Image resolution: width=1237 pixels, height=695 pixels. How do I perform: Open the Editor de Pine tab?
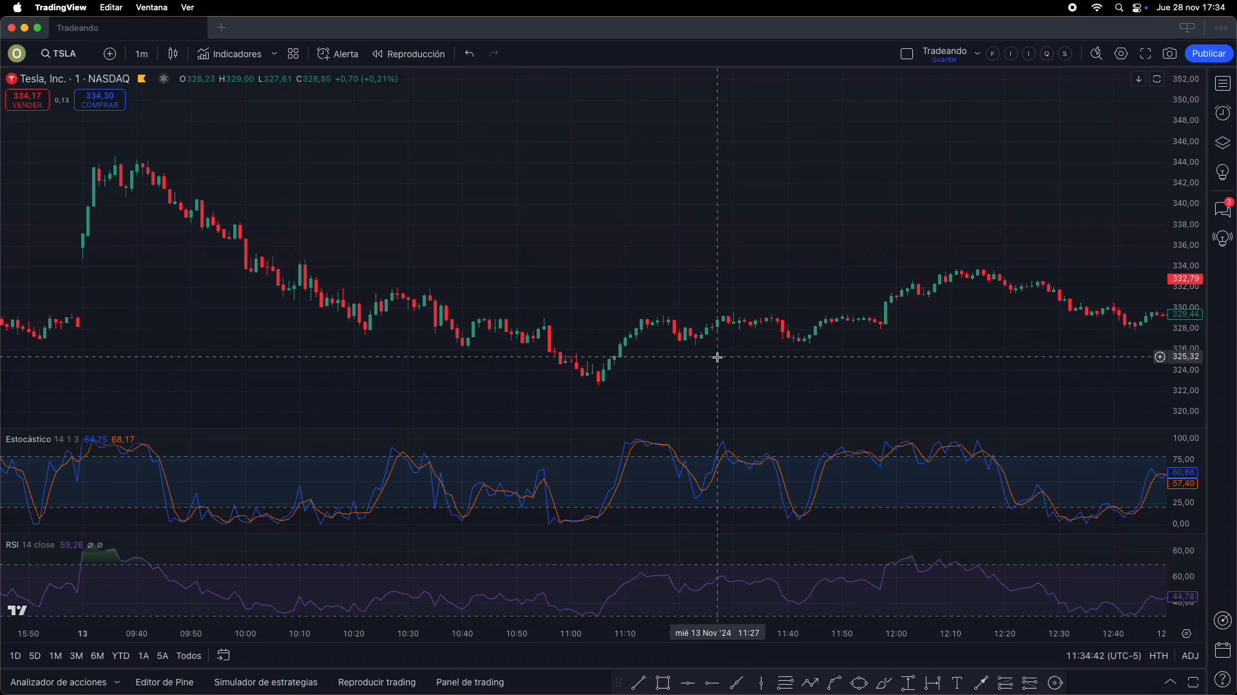(164, 682)
